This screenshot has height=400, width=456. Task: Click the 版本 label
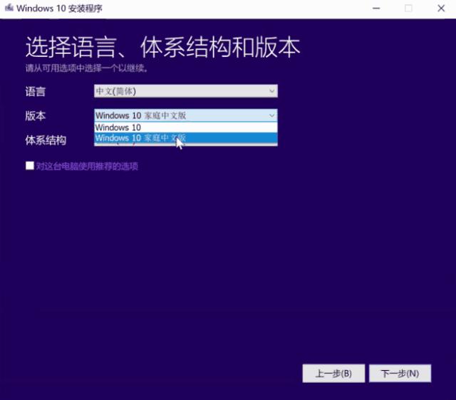tap(35, 116)
